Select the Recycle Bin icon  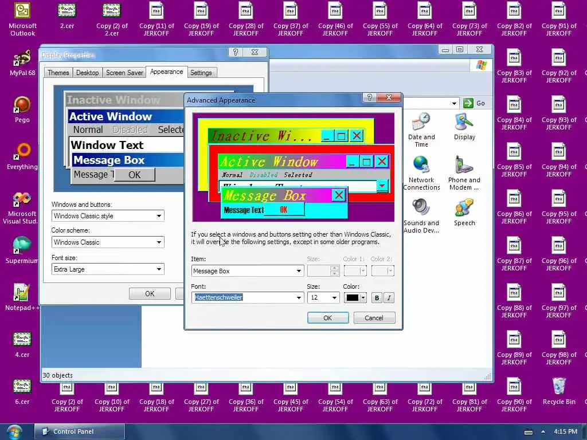coord(558,391)
